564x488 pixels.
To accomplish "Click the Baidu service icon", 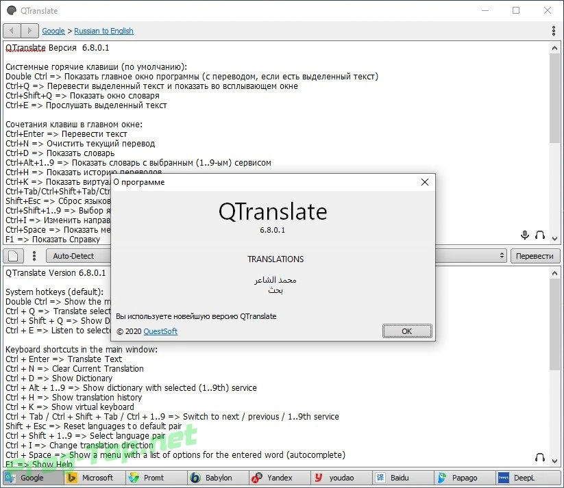I will [380, 478].
